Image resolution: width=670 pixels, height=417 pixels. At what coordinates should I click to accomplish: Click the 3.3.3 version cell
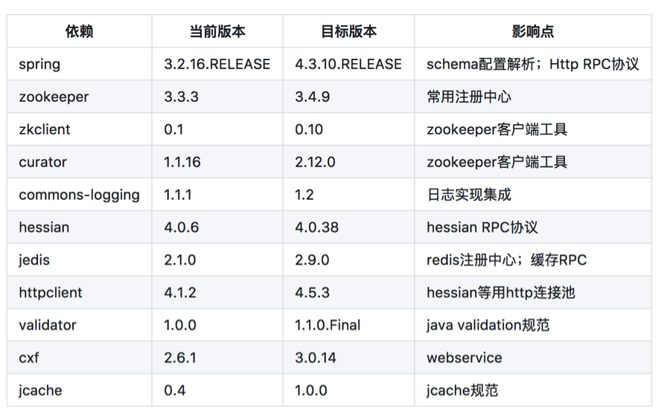tap(217, 97)
